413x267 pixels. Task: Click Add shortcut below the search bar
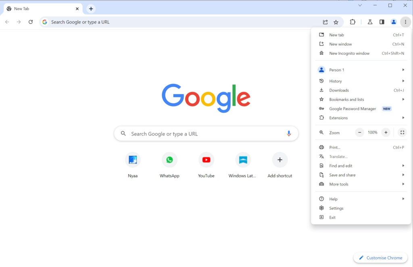280,160
